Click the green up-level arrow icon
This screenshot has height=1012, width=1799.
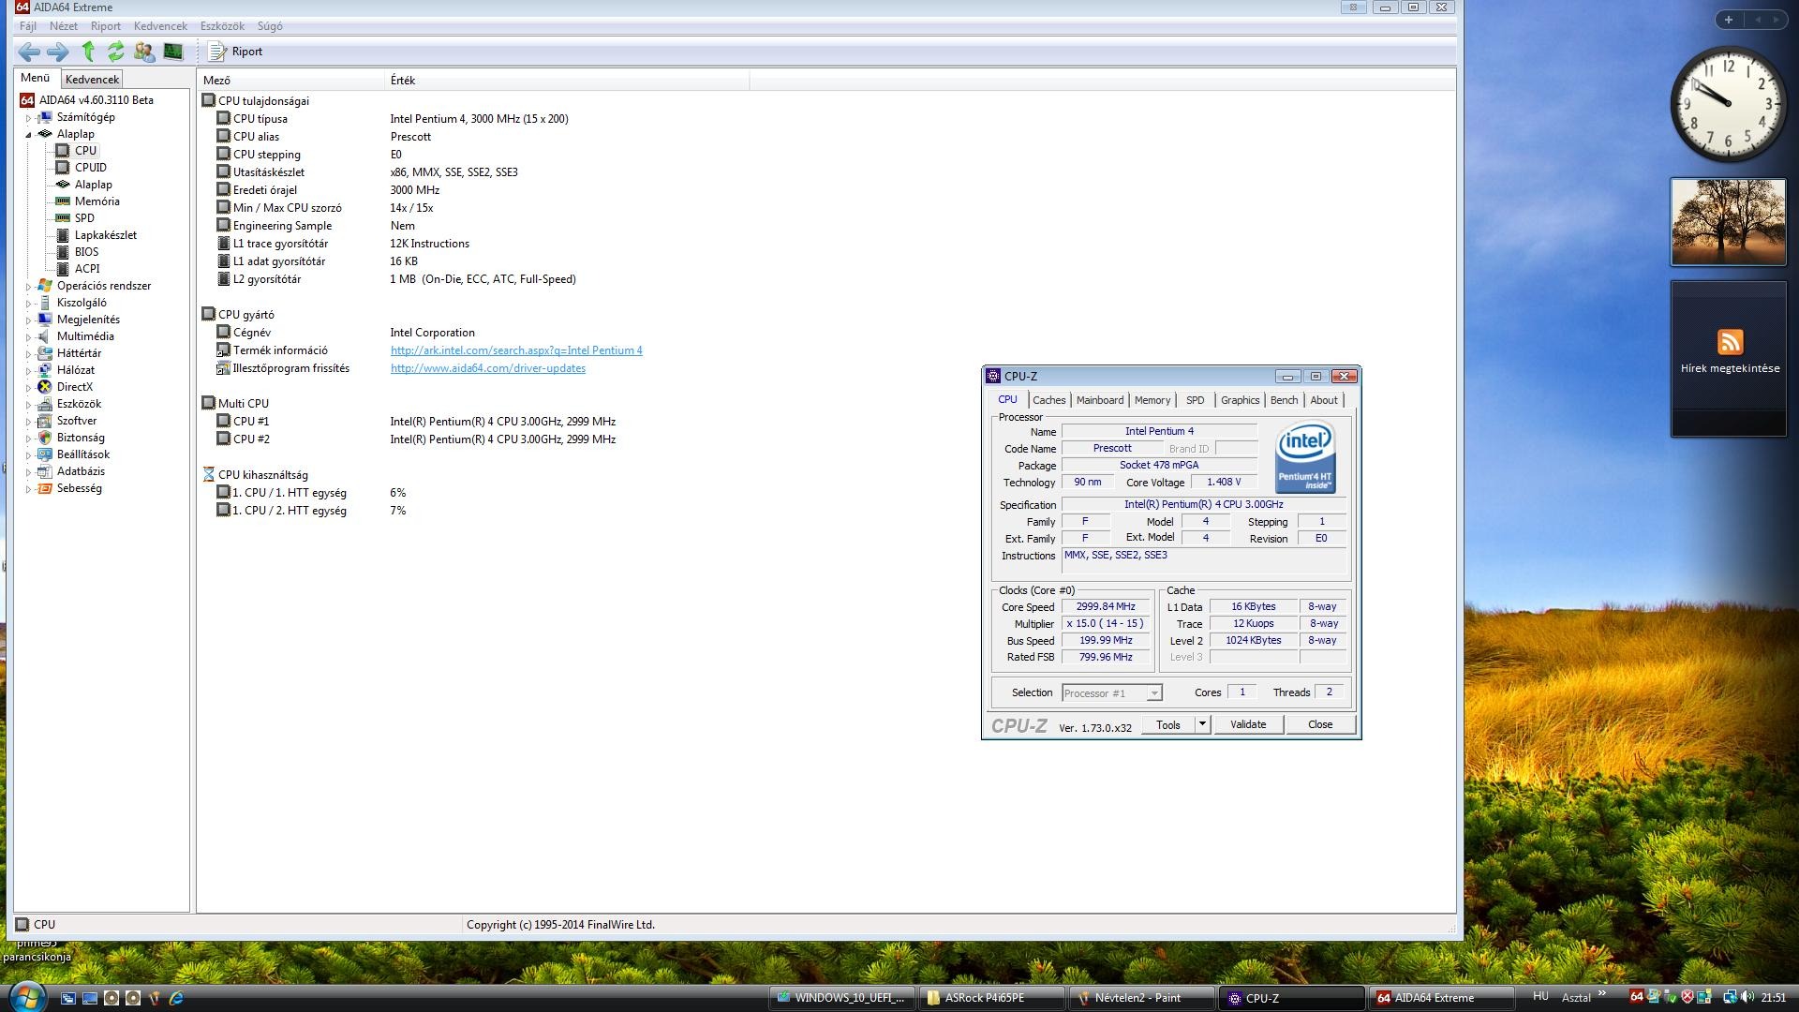[x=88, y=52]
